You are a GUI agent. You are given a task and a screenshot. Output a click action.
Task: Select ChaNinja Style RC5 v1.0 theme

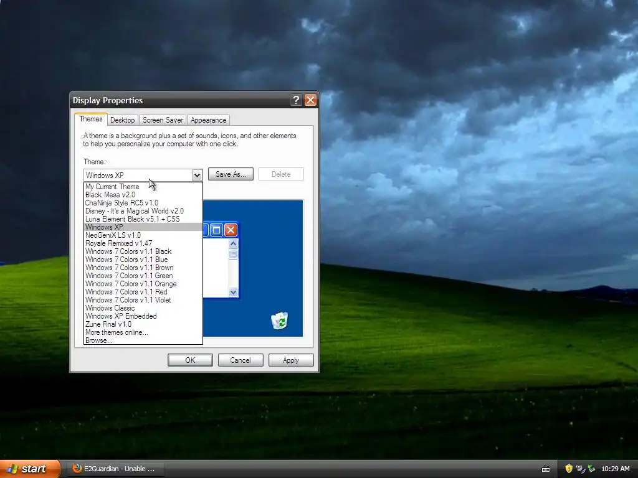143,203
